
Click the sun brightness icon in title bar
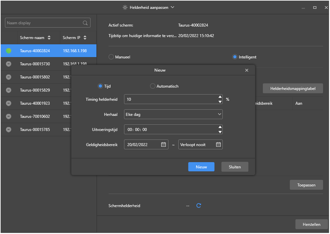[x=125, y=8]
